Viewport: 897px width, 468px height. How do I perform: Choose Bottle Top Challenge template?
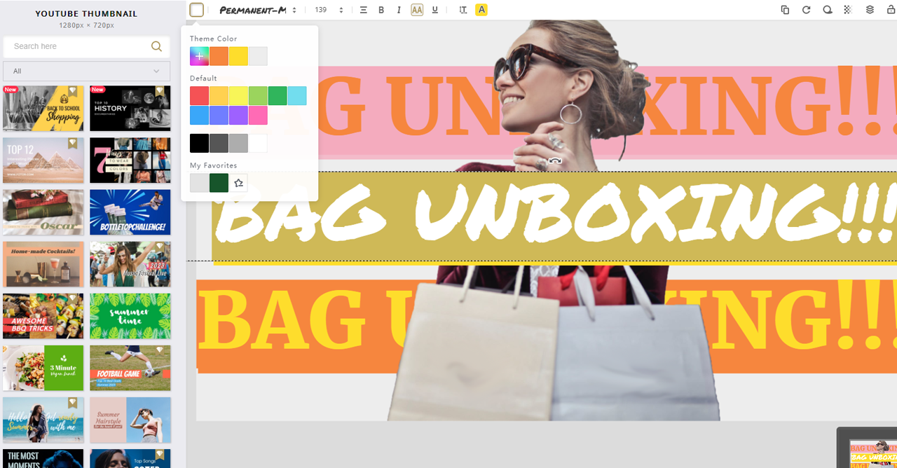tap(130, 212)
